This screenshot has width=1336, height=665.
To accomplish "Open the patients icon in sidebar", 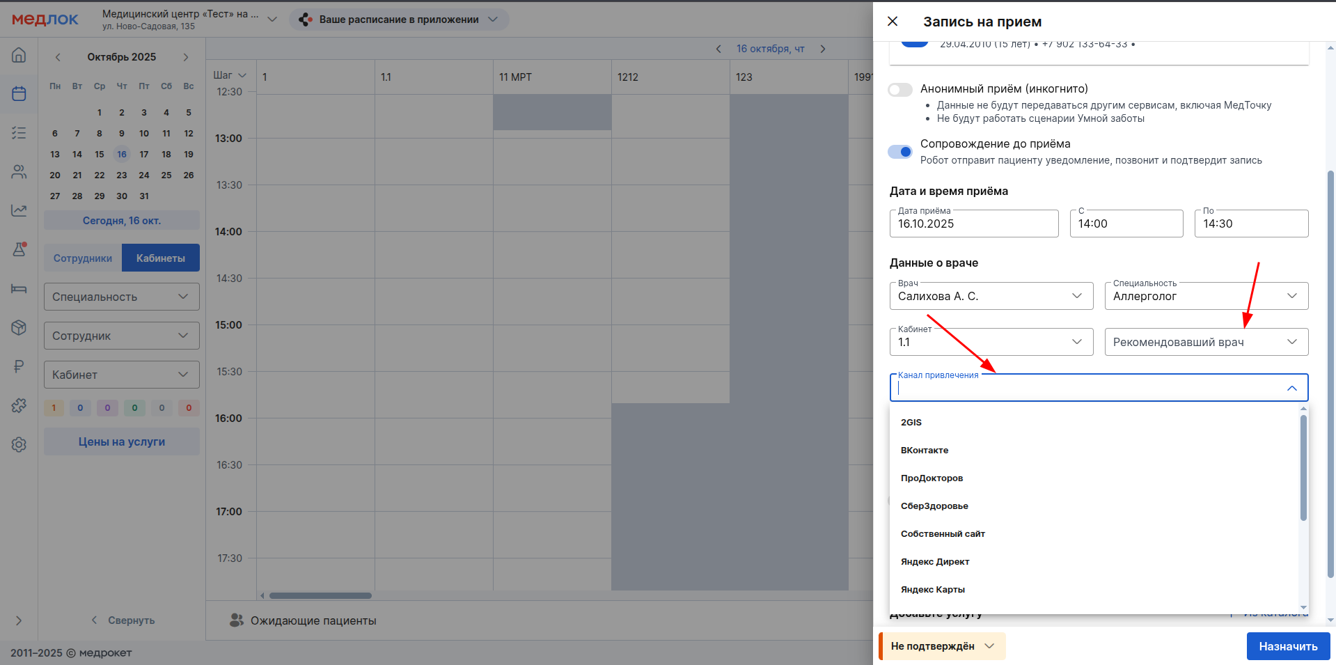I will click(19, 171).
